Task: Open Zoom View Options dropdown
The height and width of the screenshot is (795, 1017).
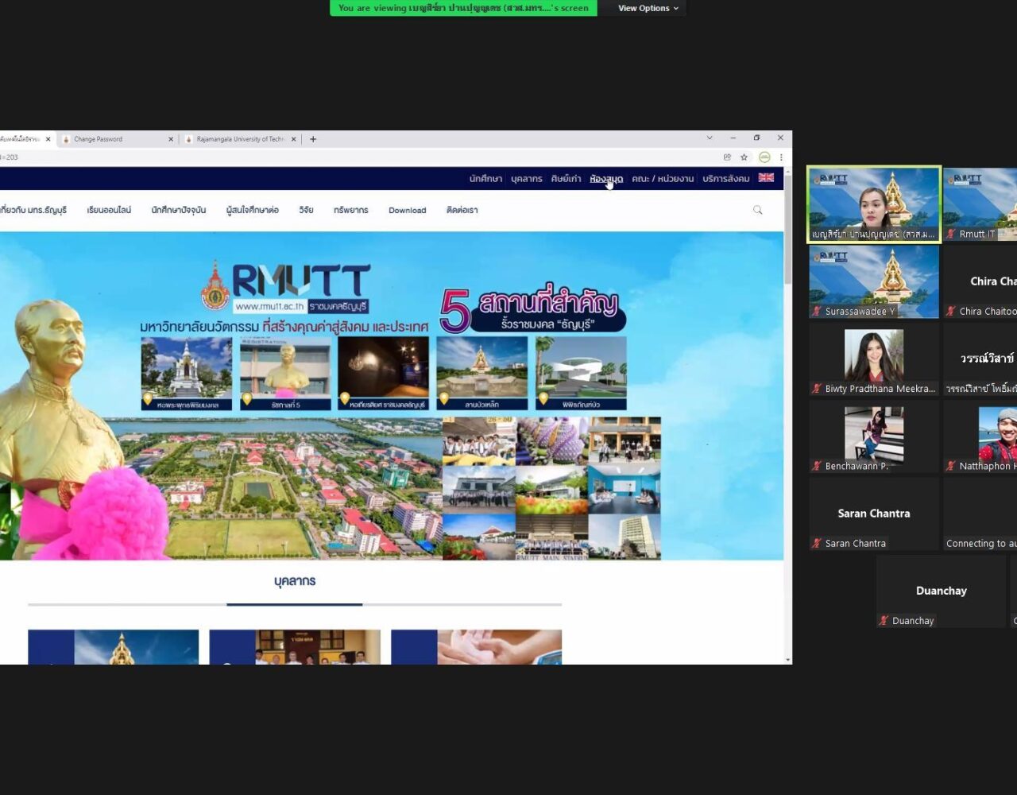Action: click(x=648, y=8)
